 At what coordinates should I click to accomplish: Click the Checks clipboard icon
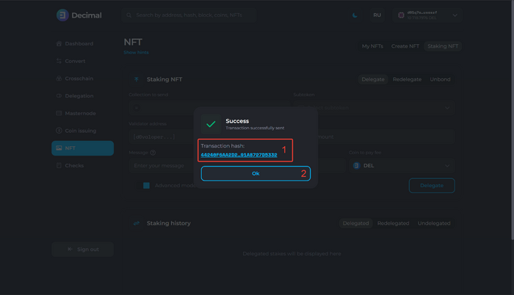[x=59, y=166]
